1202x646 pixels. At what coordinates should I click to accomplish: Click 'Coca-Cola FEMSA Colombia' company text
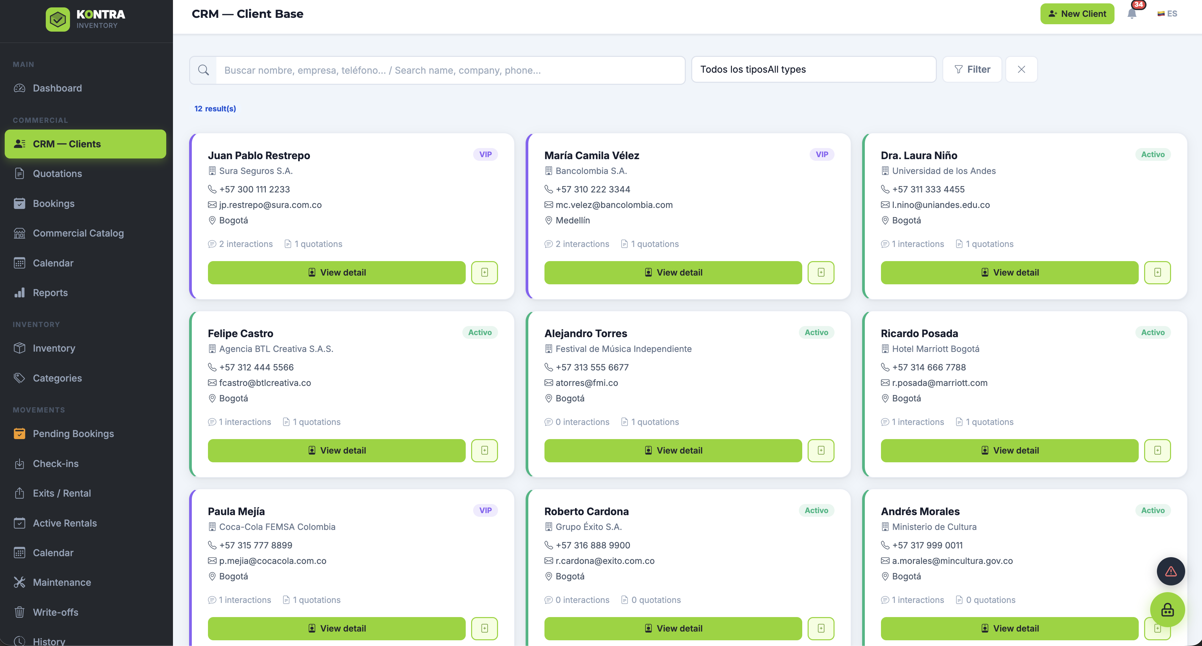tap(277, 527)
